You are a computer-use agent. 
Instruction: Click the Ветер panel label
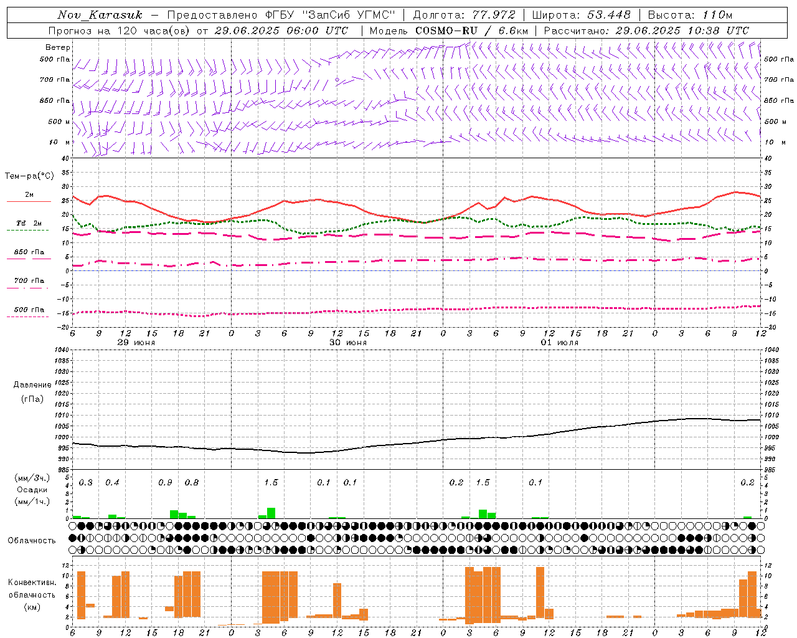[x=58, y=47]
